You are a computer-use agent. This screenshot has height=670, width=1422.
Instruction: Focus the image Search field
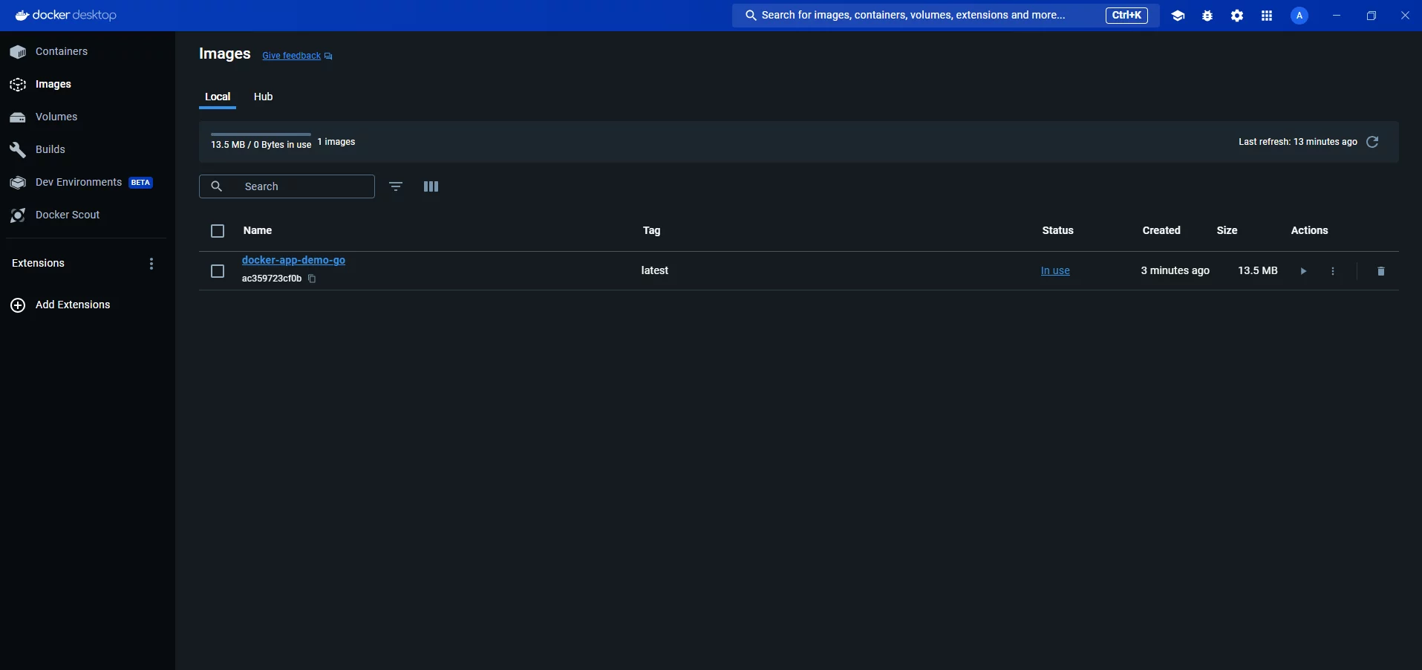point(287,186)
